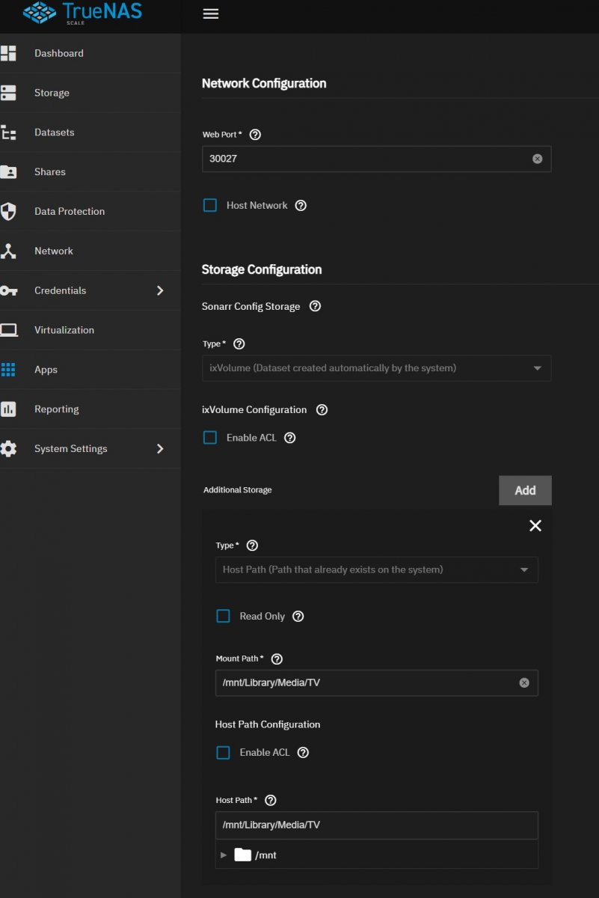The height and width of the screenshot is (898, 599).
Task: Open the ixVolume Type dropdown
Action: click(376, 368)
